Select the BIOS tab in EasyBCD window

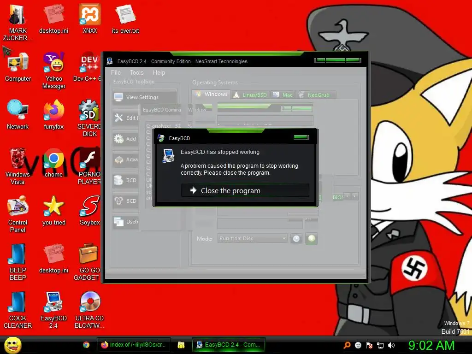click(x=338, y=197)
